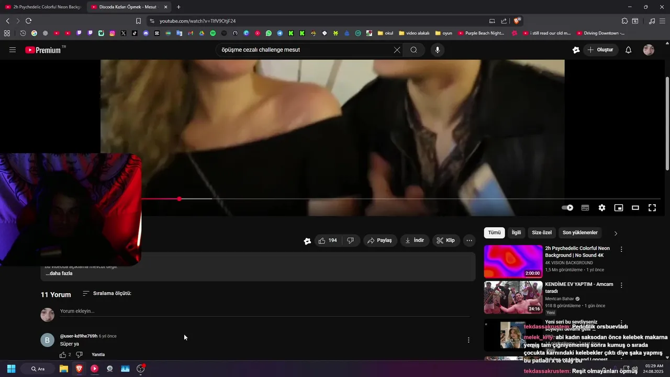This screenshot has height=377, width=670.
Task: Open the Instagram bookmark
Action: pos(112,33)
